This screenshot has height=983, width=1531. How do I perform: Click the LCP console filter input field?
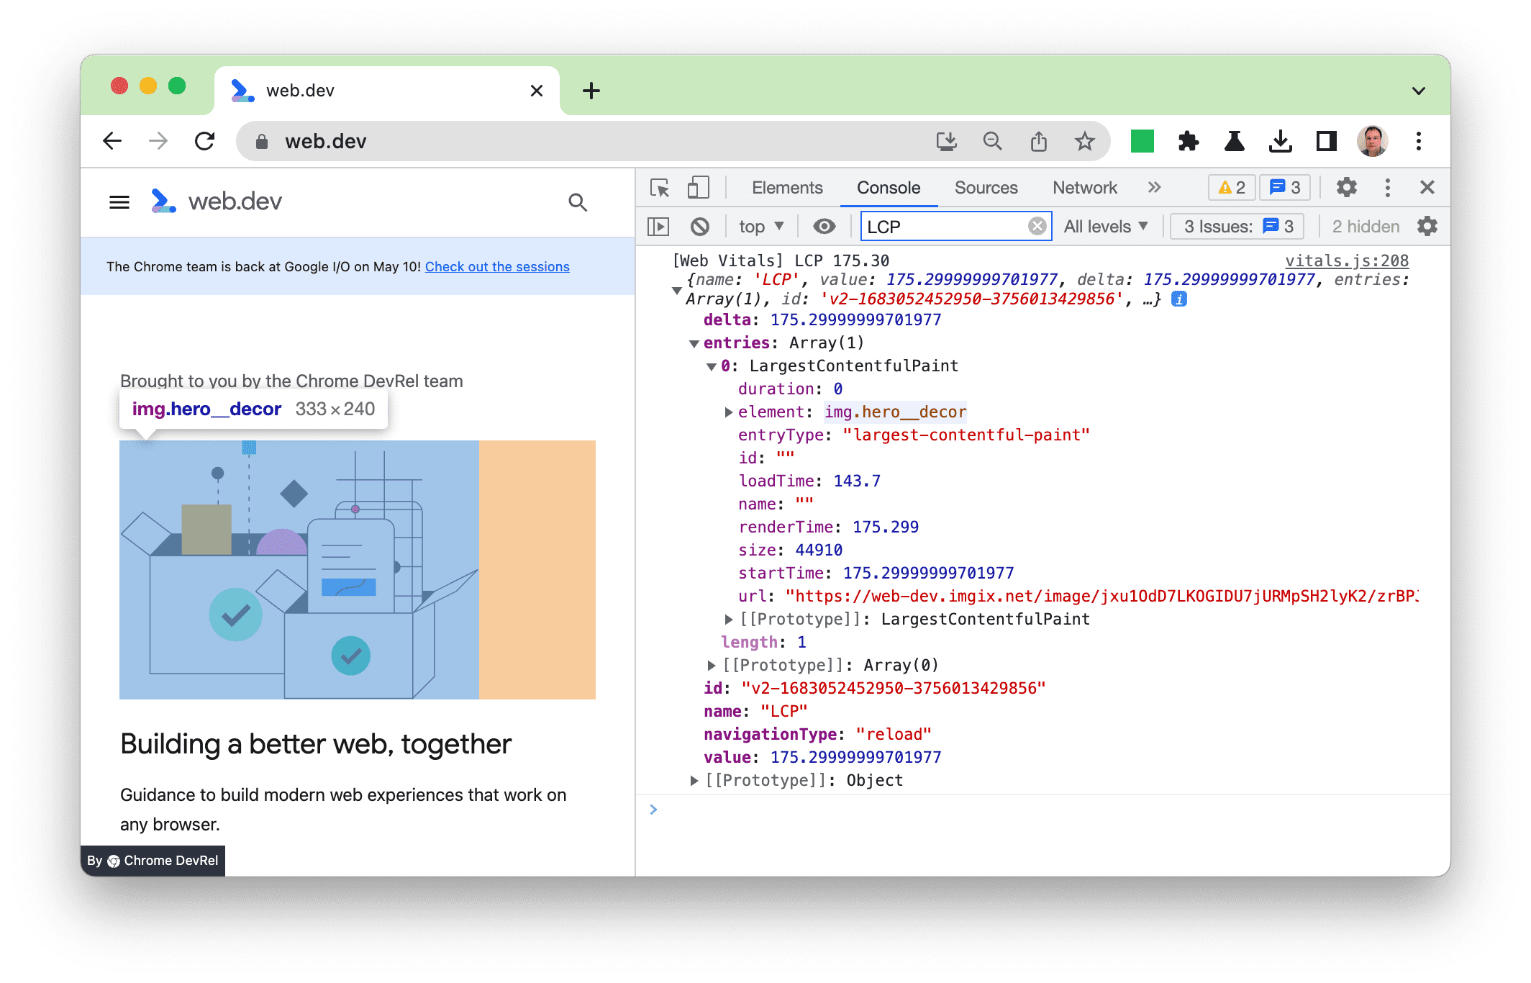(x=952, y=225)
